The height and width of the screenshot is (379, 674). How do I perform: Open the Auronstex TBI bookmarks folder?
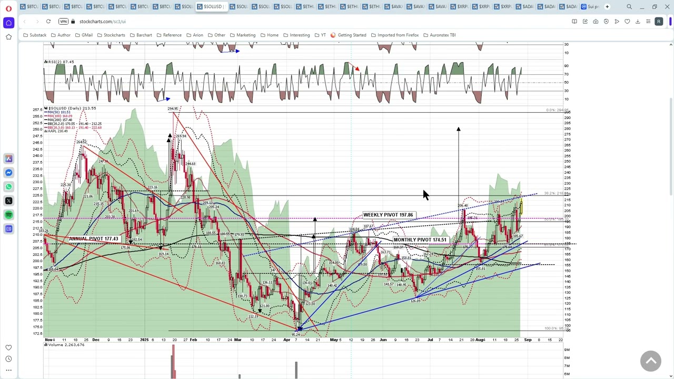440,35
